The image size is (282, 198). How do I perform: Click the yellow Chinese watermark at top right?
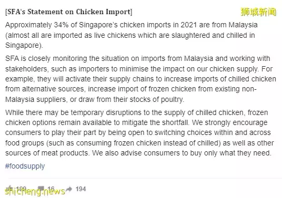[x=258, y=12]
